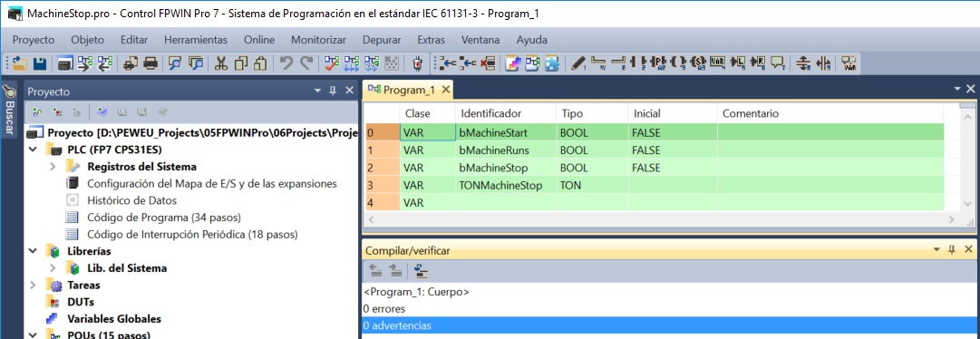Select row header number 2
Screen dimensions: 980x339
click(x=382, y=168)
